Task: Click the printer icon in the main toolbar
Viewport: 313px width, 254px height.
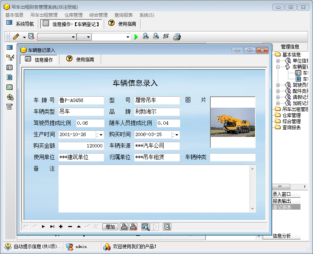Action: (177, 37)
